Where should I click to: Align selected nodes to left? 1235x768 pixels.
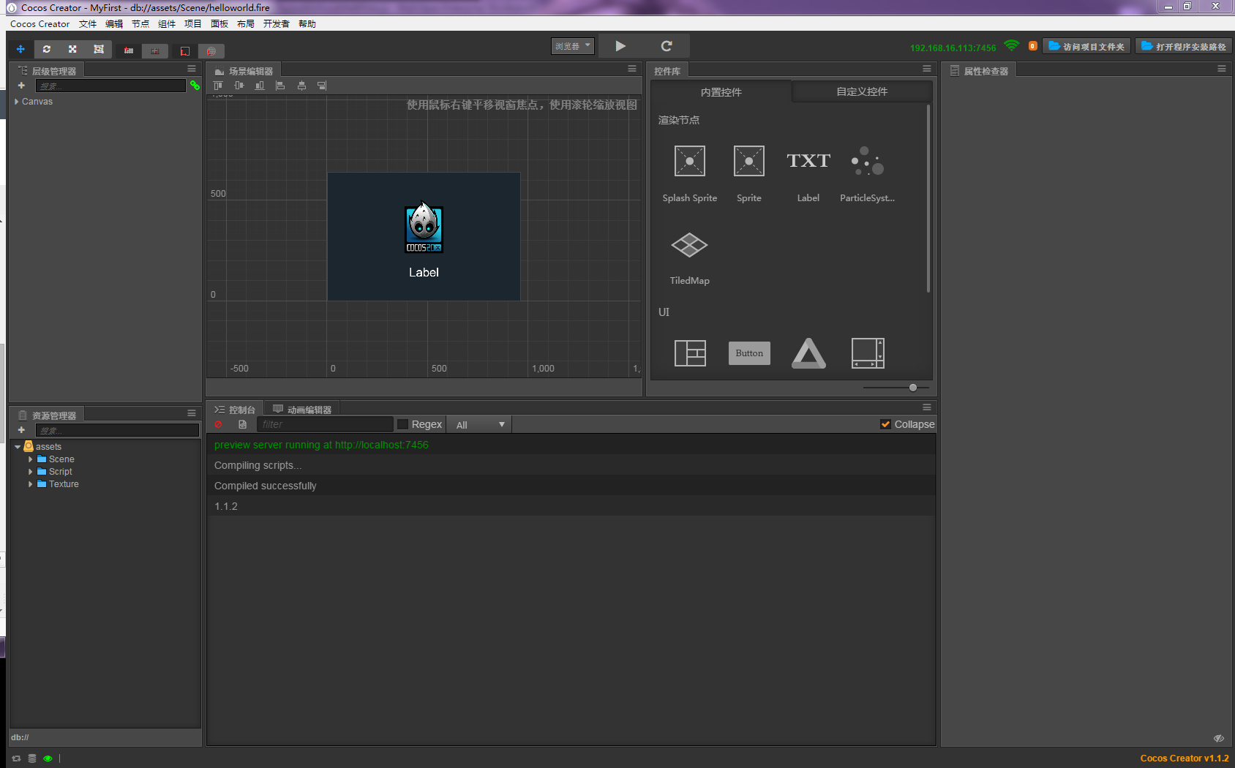pyautogui.click(x=280, y=86)
